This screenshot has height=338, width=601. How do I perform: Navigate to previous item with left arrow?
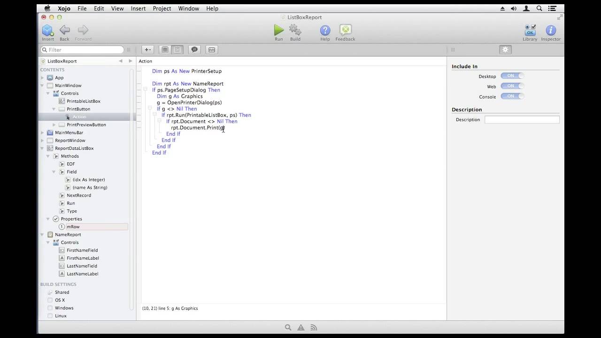click(x=121, y=61)
